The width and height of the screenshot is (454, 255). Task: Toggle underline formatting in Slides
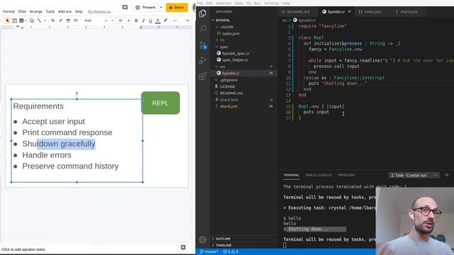coord(150,21)
